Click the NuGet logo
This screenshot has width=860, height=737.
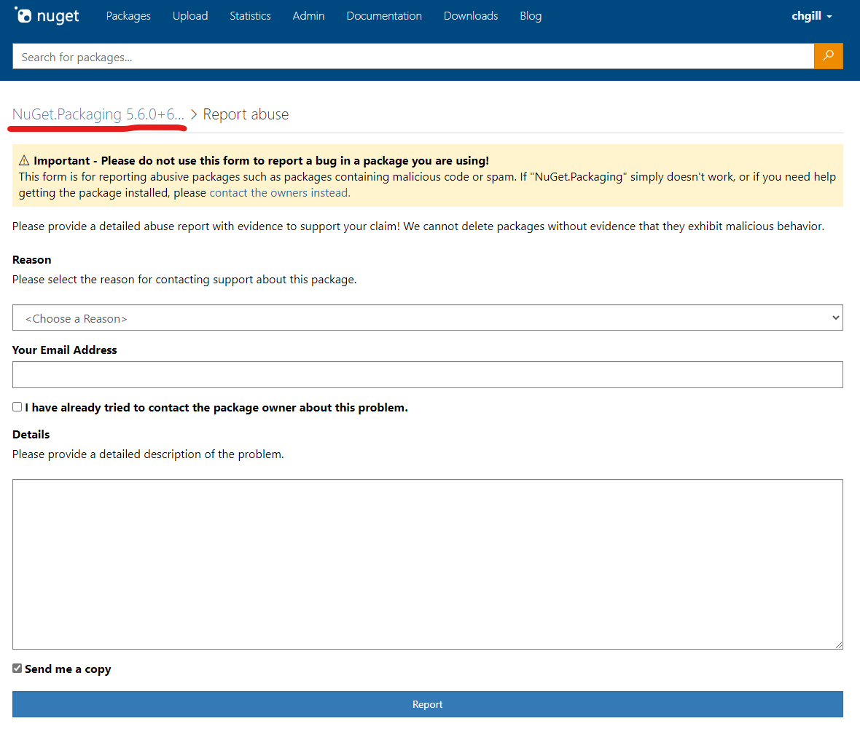click(47, 15)
